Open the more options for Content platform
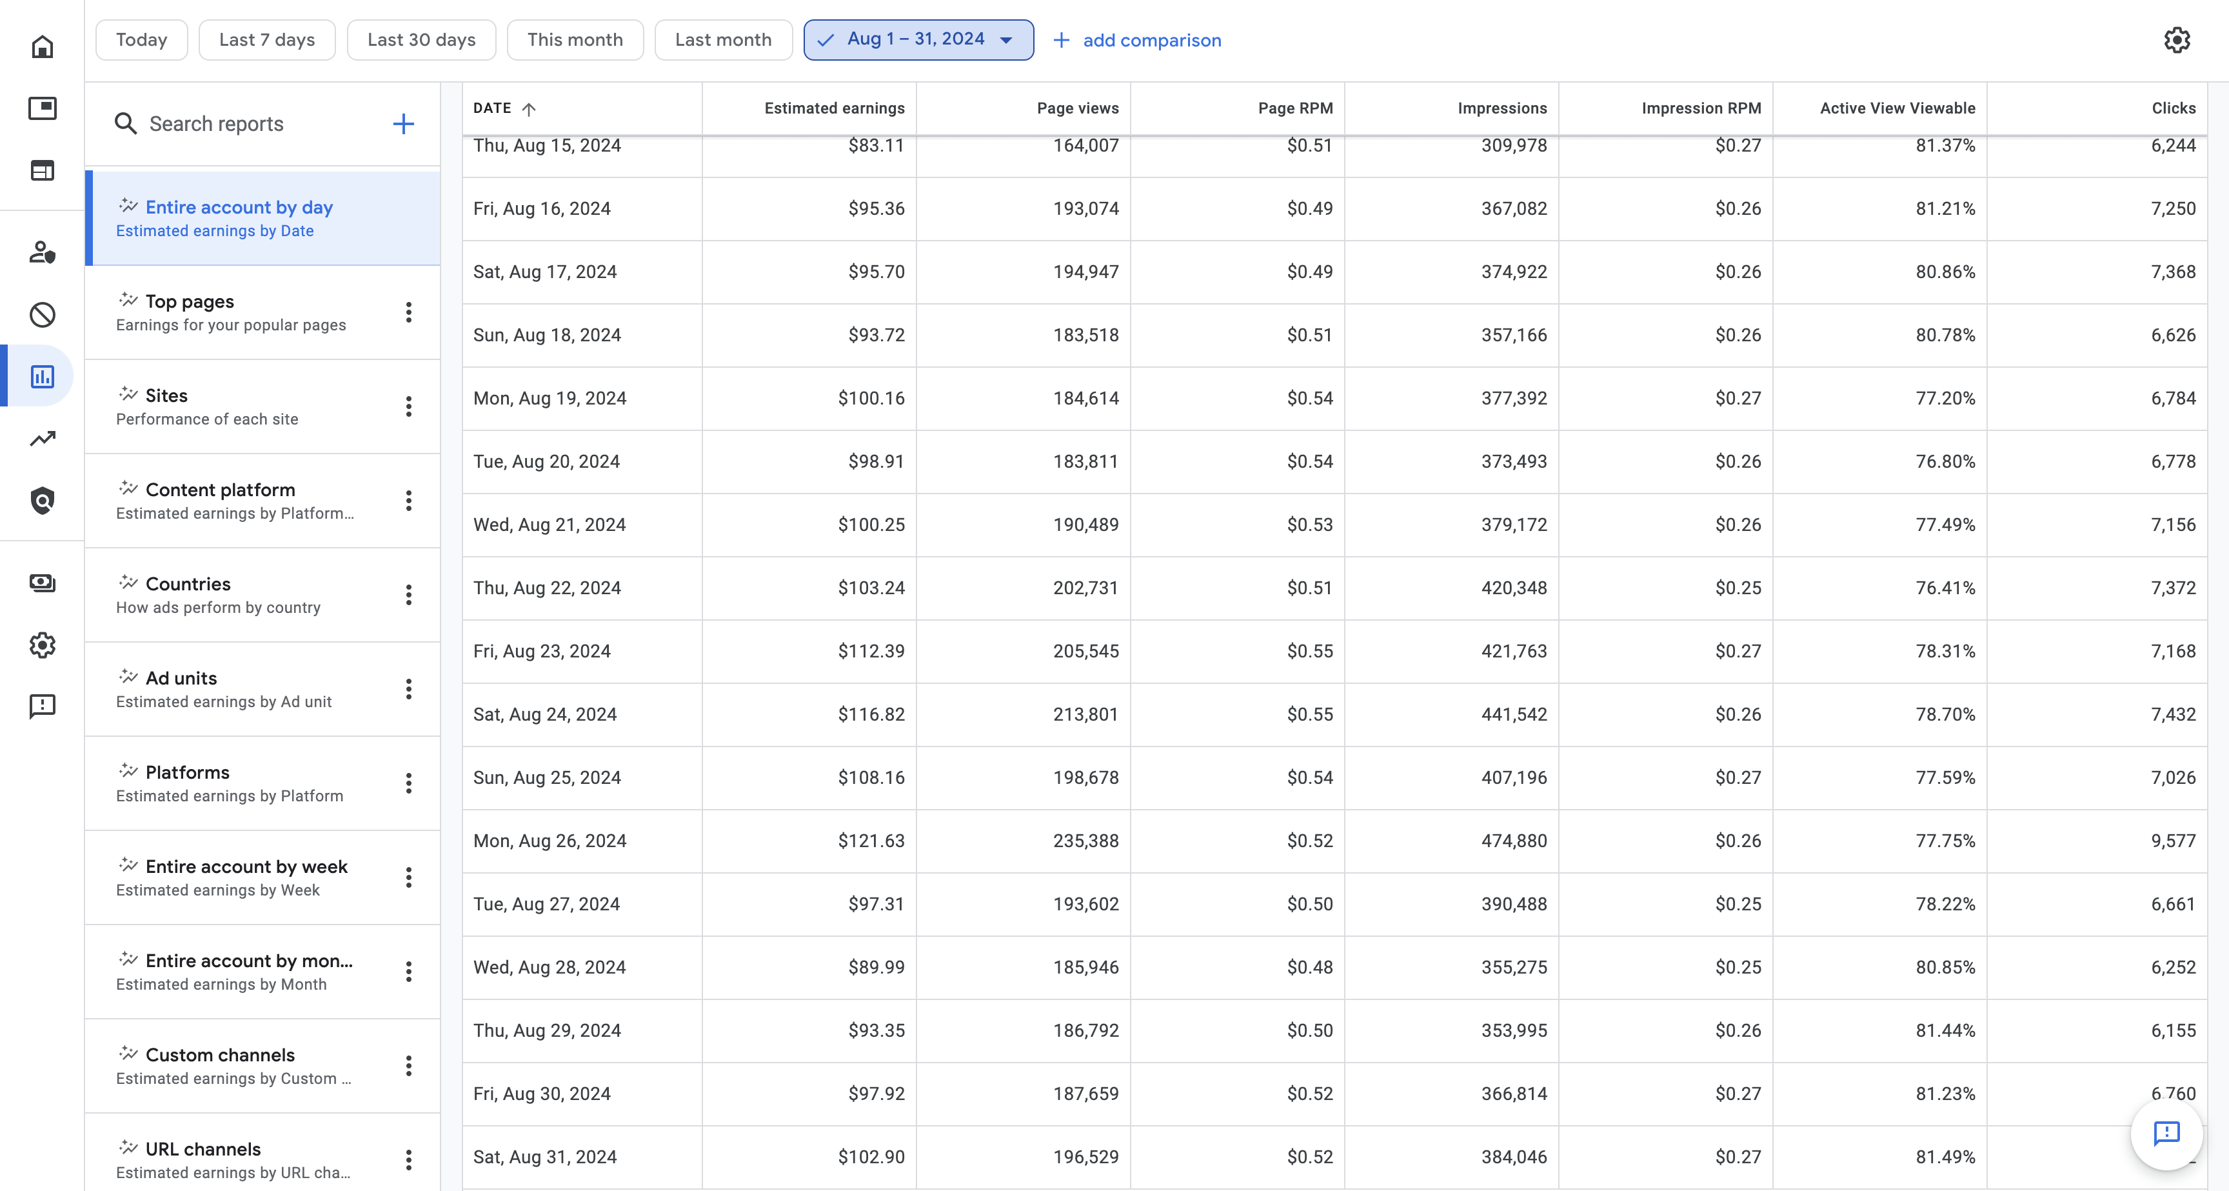 [x=408, y=500]
